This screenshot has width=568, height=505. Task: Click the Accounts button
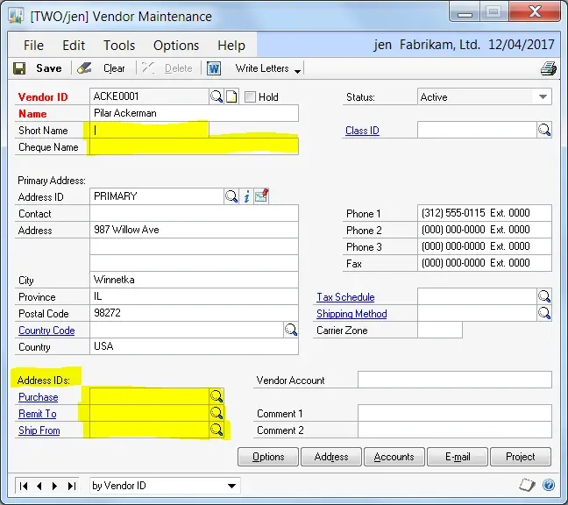click(394, 457)
